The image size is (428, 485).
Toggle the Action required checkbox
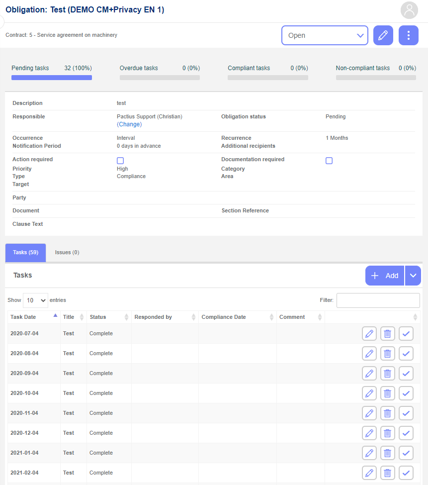tap(120, 161)
